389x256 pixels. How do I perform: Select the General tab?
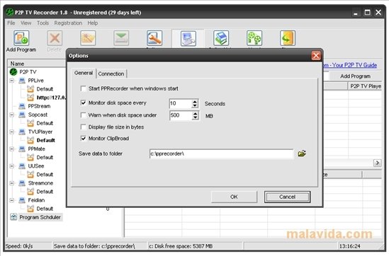click(84, 73)
